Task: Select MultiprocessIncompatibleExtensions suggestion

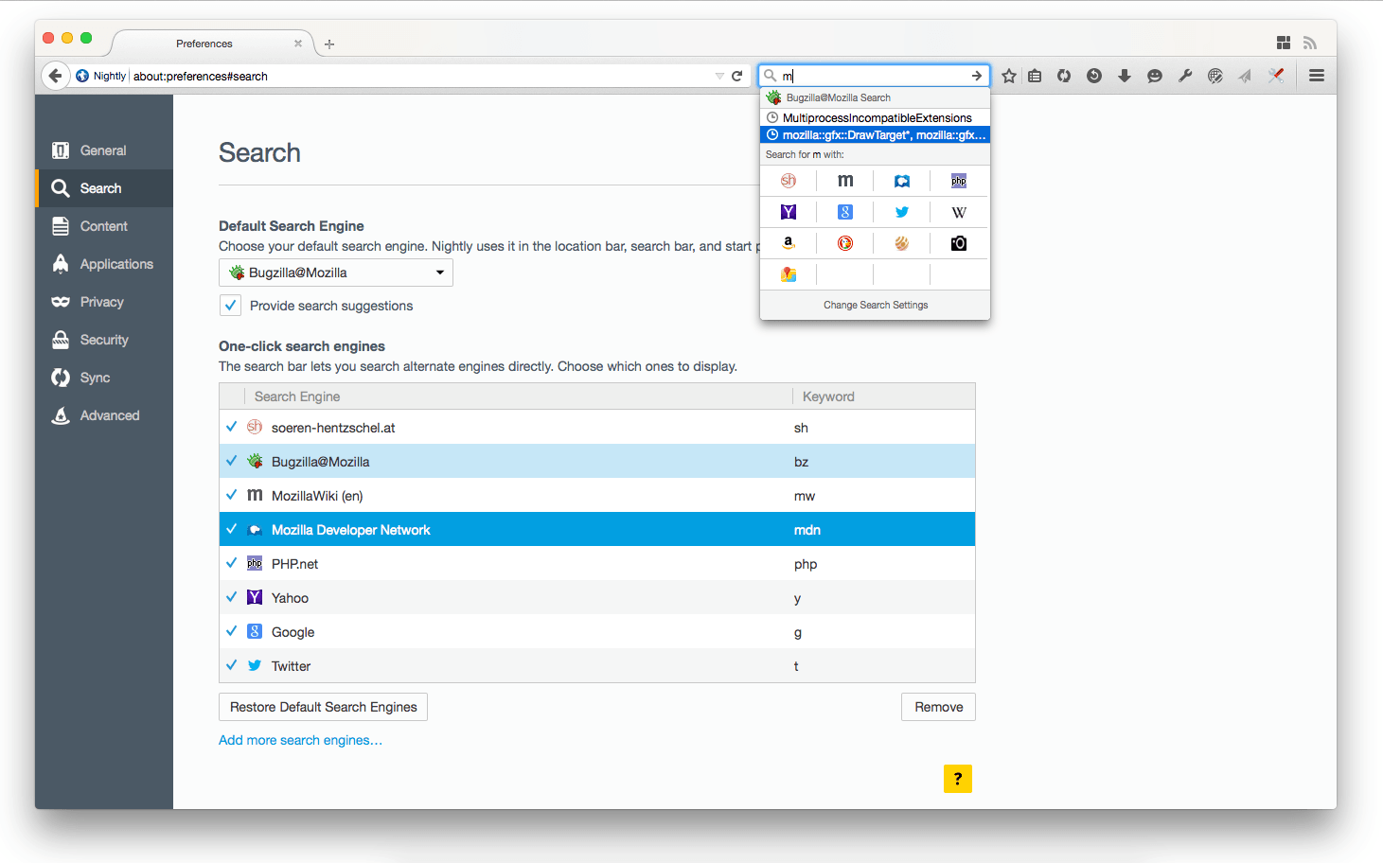Action: click(876, 117)
